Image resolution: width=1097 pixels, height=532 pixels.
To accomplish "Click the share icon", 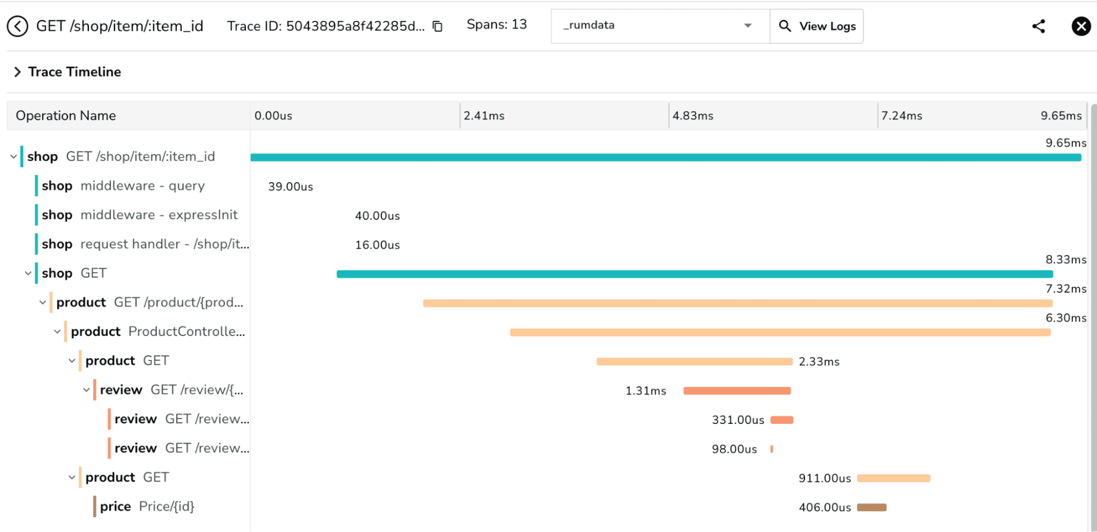I will tap(1038, 26).
